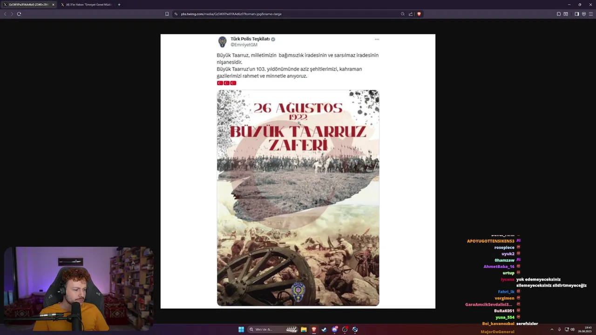This screenshot has width=596, height=335.
Task: Click chat username MajorDeGeneral
Action: click(497, 332)
